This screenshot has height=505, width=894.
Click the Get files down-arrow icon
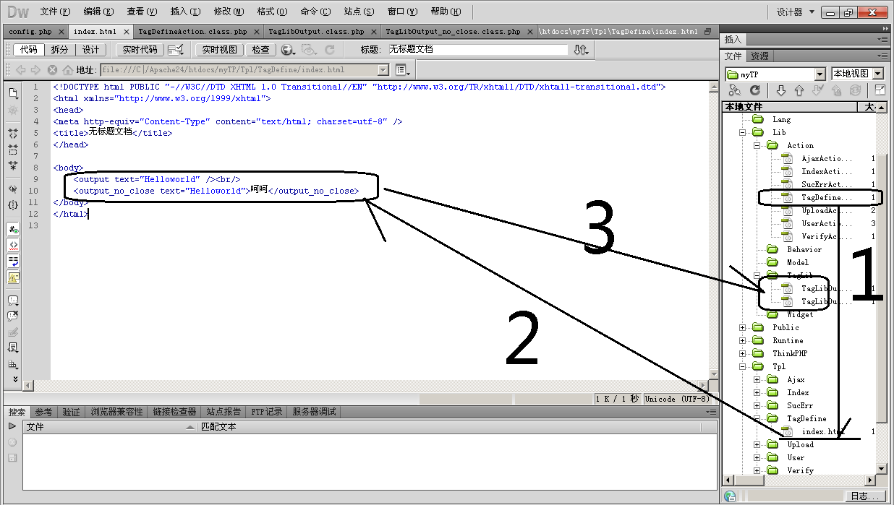point(780,90)
